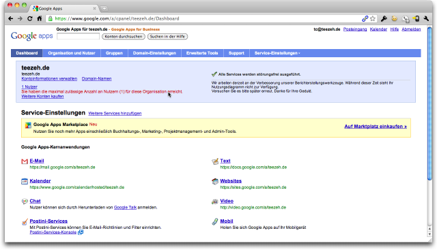
Task: Click the vertical scrollbar thumb
Action: click(x=429, y=103)
